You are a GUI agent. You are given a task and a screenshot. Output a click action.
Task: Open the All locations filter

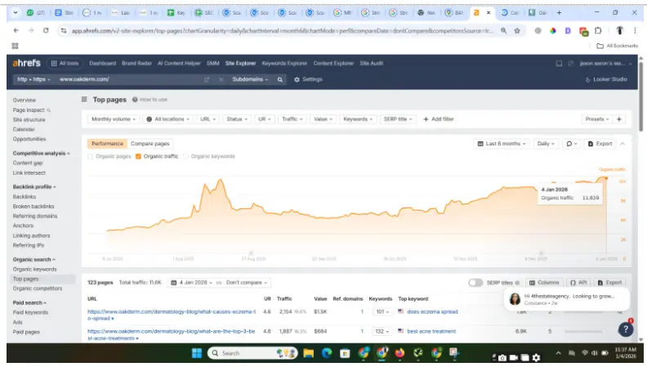[x=168, y=119]
